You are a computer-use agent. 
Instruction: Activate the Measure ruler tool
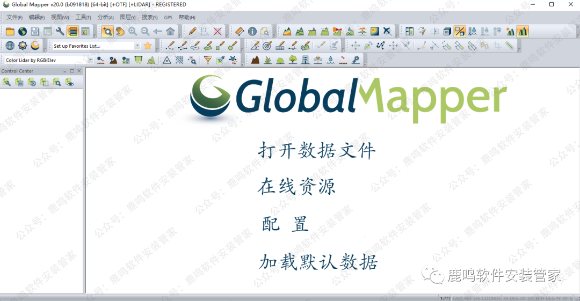[x=240, y=32]
